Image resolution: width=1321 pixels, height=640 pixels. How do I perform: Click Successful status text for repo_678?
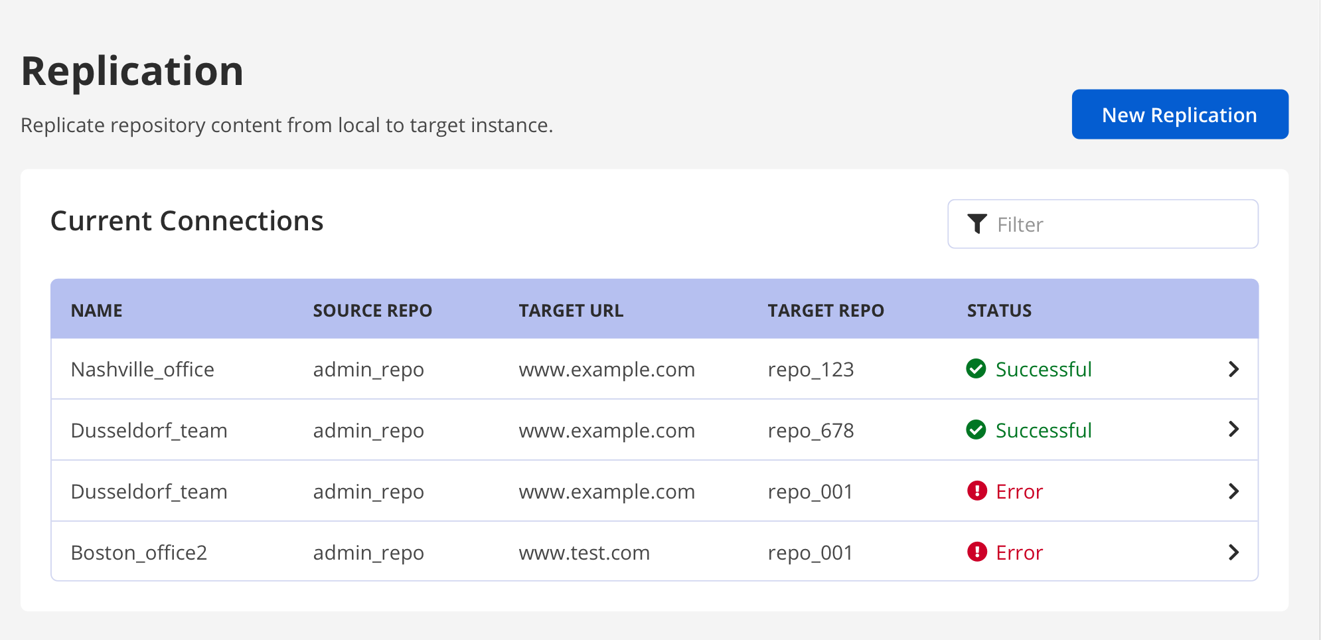tap(1044, 430)
